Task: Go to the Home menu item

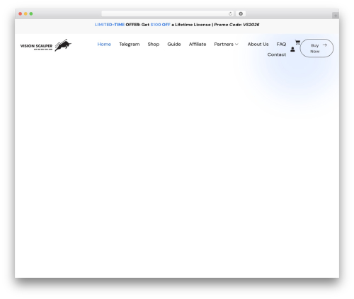Action: (x=104, y=45)
